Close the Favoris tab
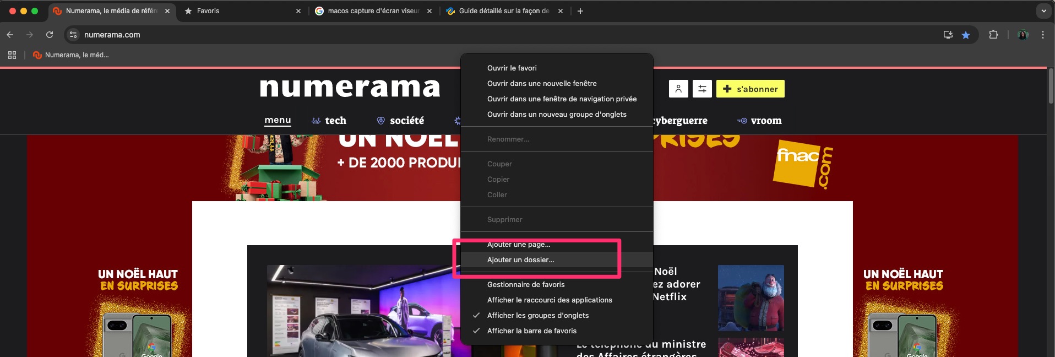This screenshot has width=1055, height=357. (x=298, y=11)
